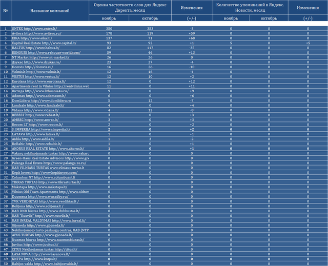
Task: Click the Nuomos biuras company cell
Action: (x=50, y=240)
